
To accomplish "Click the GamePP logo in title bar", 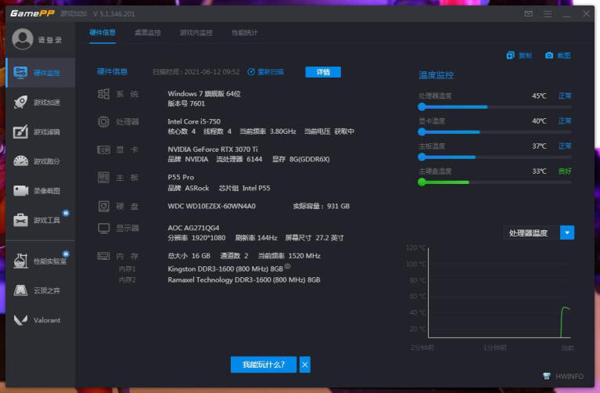I will (32, 13).
